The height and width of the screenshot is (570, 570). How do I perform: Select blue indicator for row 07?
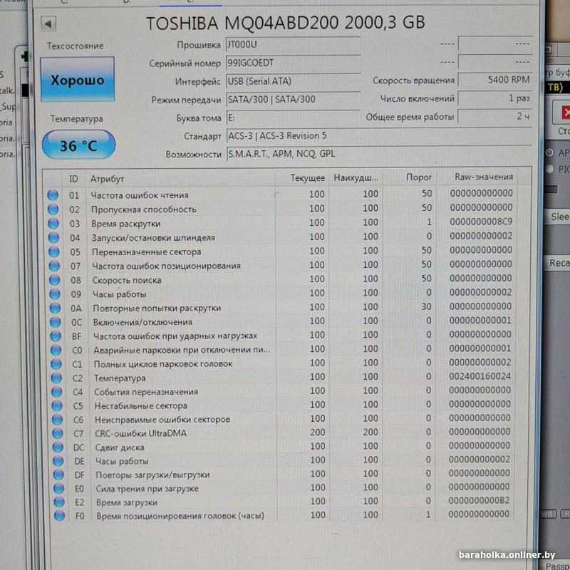coord(54,266)
